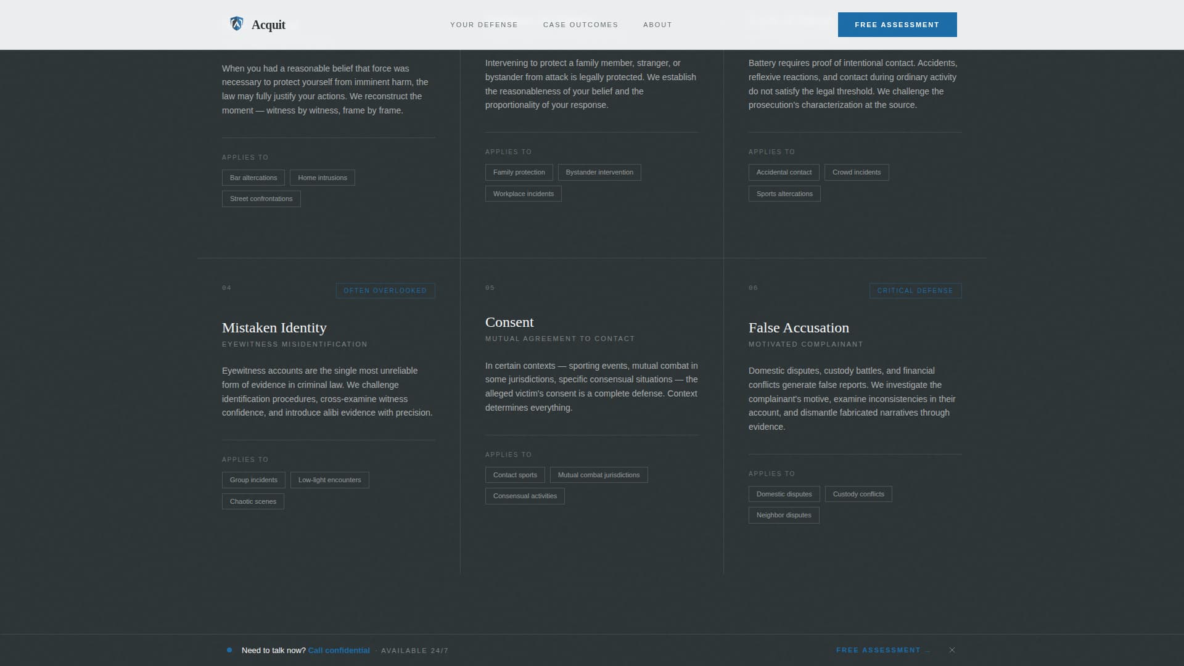The width and height of the screenshot is (1184, 666).
Task: Click the CRITICAL DEFENSE badge
Action: (x=915, y=290)
